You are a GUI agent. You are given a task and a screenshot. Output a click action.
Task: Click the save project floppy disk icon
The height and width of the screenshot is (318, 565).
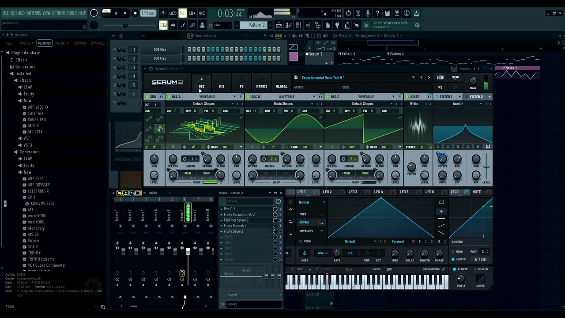(387, 13)
